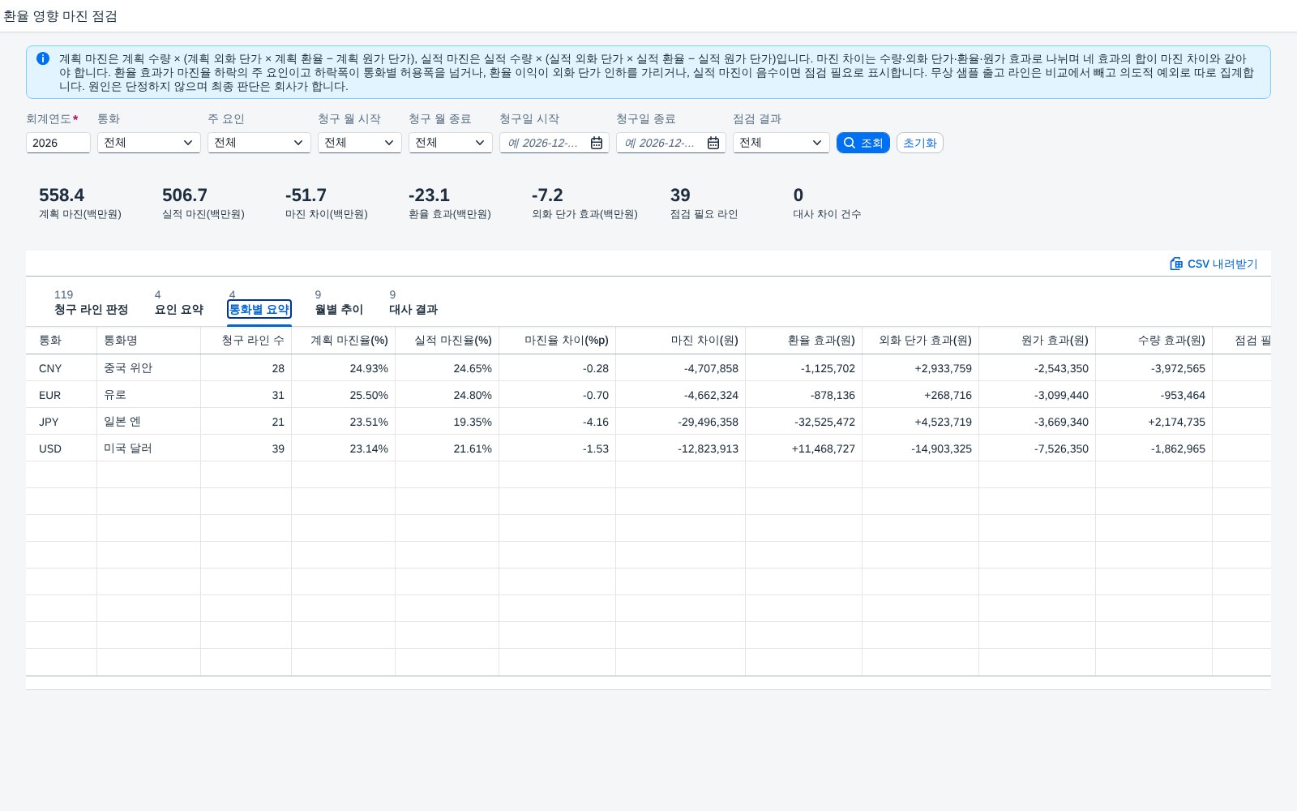Image resolution: width=1297 pixels, height=811 pixels.
Task: Open the 대사 결과 tab
Action: coord(413,309)
